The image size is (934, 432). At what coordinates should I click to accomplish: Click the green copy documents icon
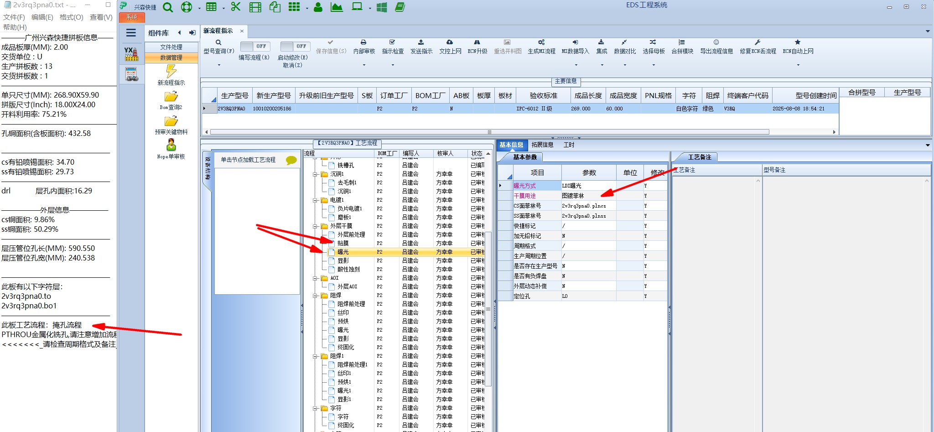click(x=275, y=7)
